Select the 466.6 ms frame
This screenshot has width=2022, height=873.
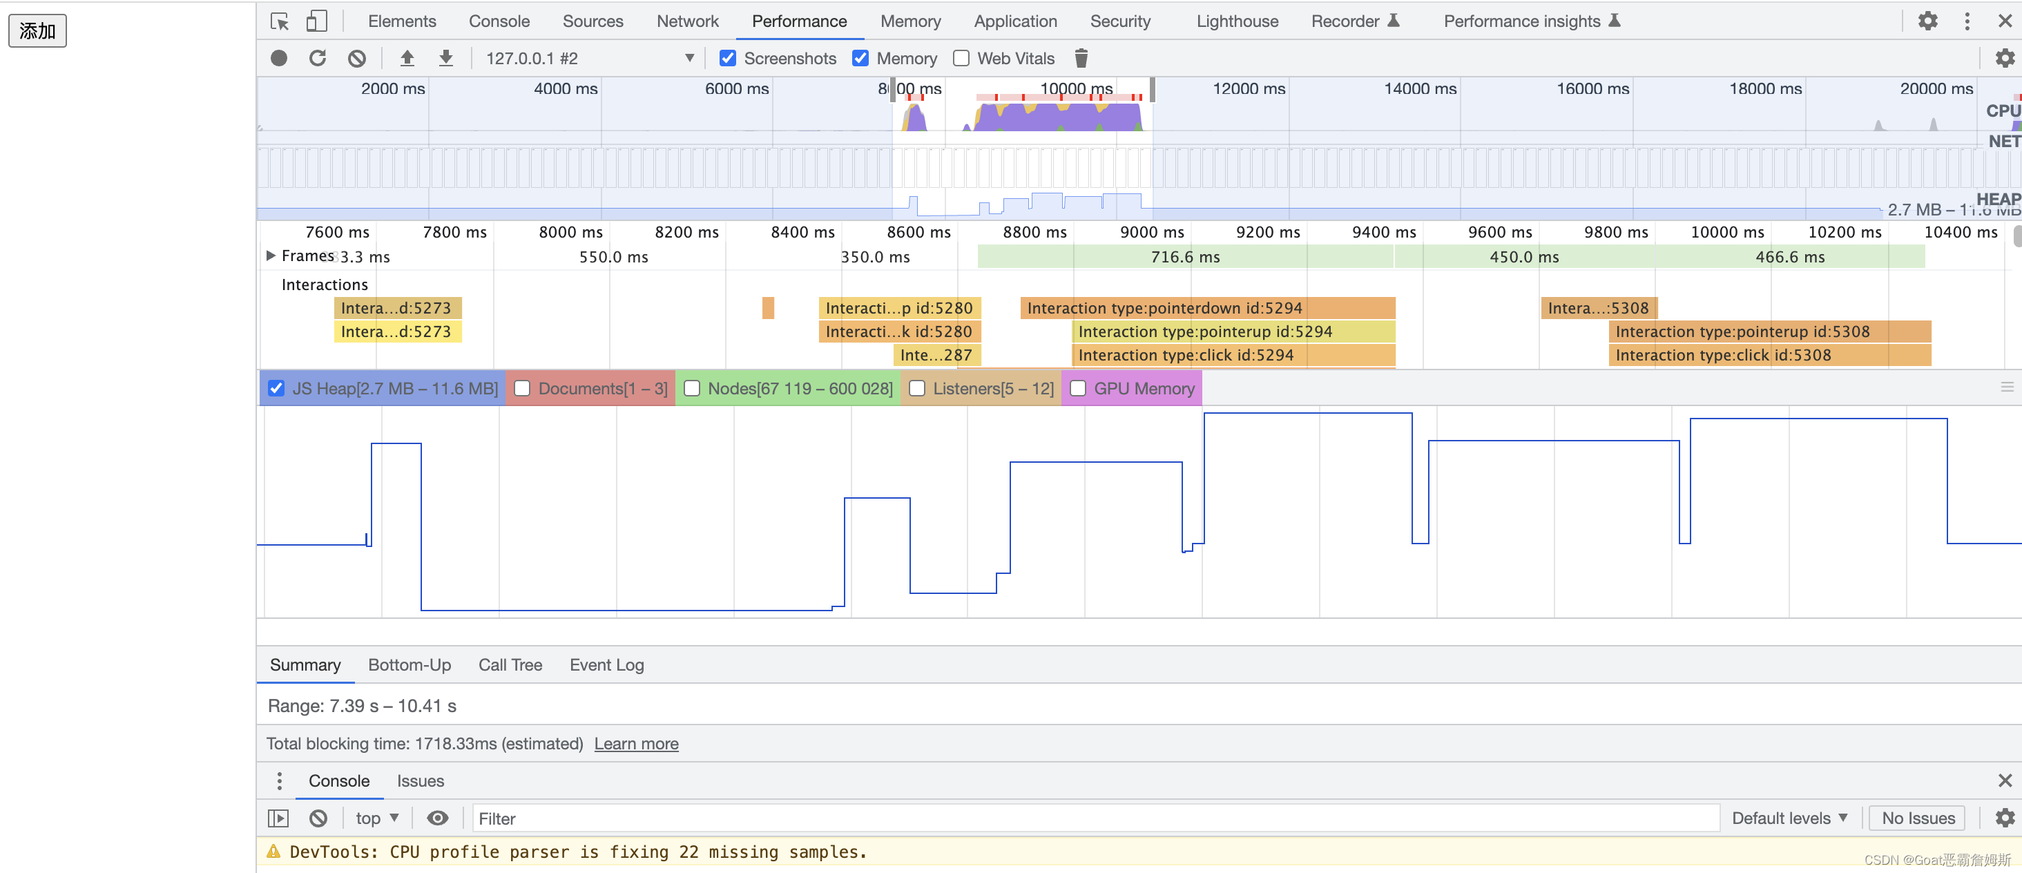(1790, 257)
